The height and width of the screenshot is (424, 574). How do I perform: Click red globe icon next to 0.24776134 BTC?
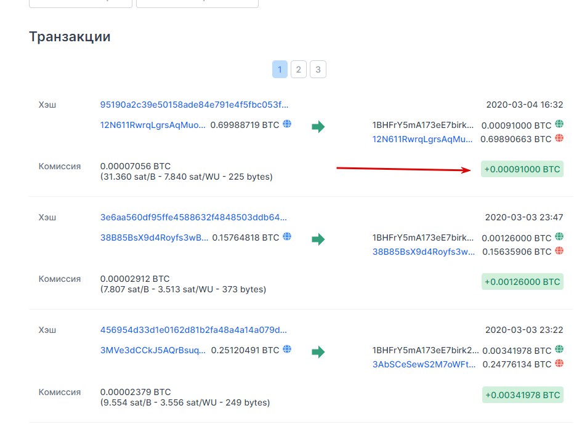[x=559, y=364]
